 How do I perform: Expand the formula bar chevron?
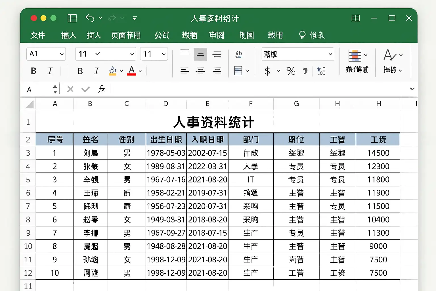pos(412,89)
